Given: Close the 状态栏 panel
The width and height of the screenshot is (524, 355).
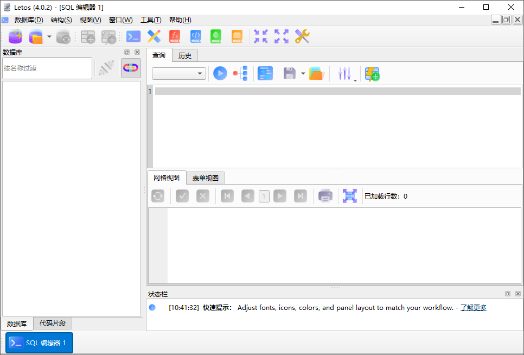Looking at the screenshot, I should [x=517, y=294].
